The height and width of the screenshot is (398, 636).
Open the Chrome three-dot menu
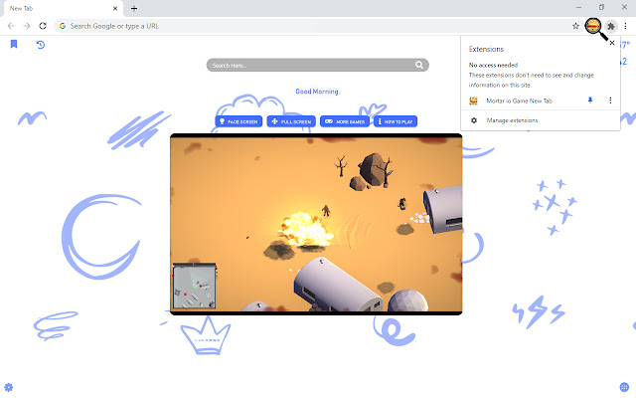tap(625, 26)
